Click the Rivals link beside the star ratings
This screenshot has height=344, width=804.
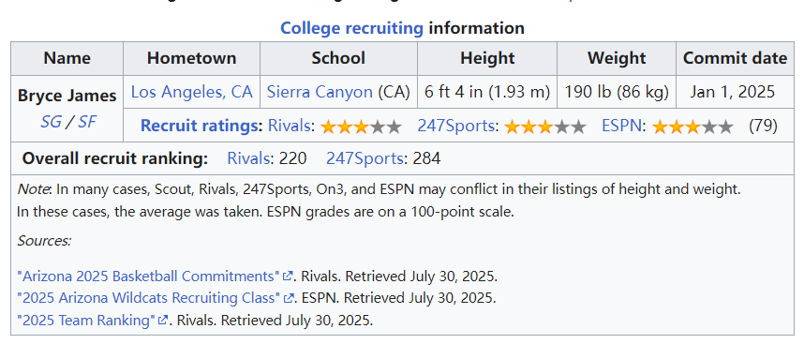coord(290,126)
